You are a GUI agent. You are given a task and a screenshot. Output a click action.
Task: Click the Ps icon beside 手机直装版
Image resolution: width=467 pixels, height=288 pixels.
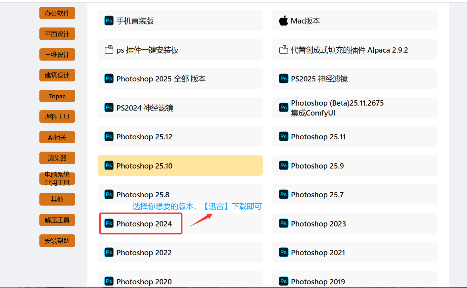tap(109, 21)
